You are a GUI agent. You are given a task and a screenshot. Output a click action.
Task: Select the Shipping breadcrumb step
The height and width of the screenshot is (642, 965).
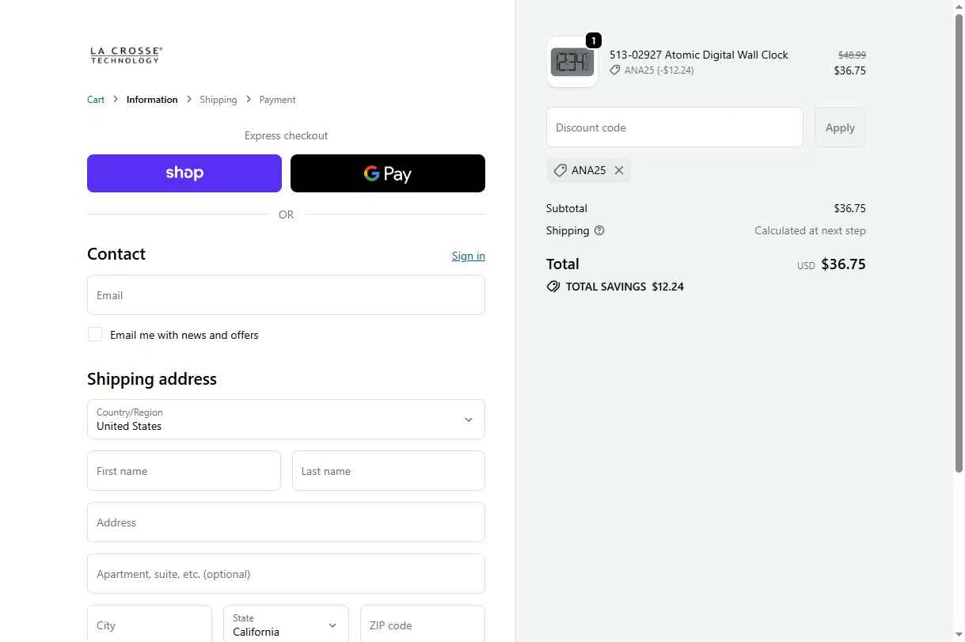[x=218, y=100]
